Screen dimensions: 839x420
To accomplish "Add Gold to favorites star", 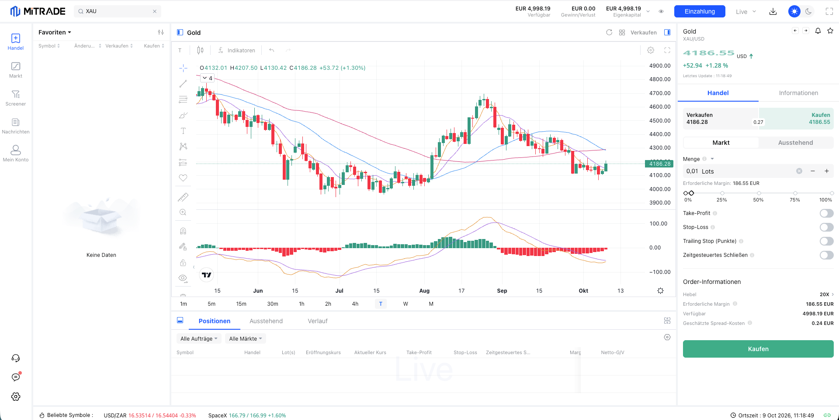I will [x=830, y=31].
